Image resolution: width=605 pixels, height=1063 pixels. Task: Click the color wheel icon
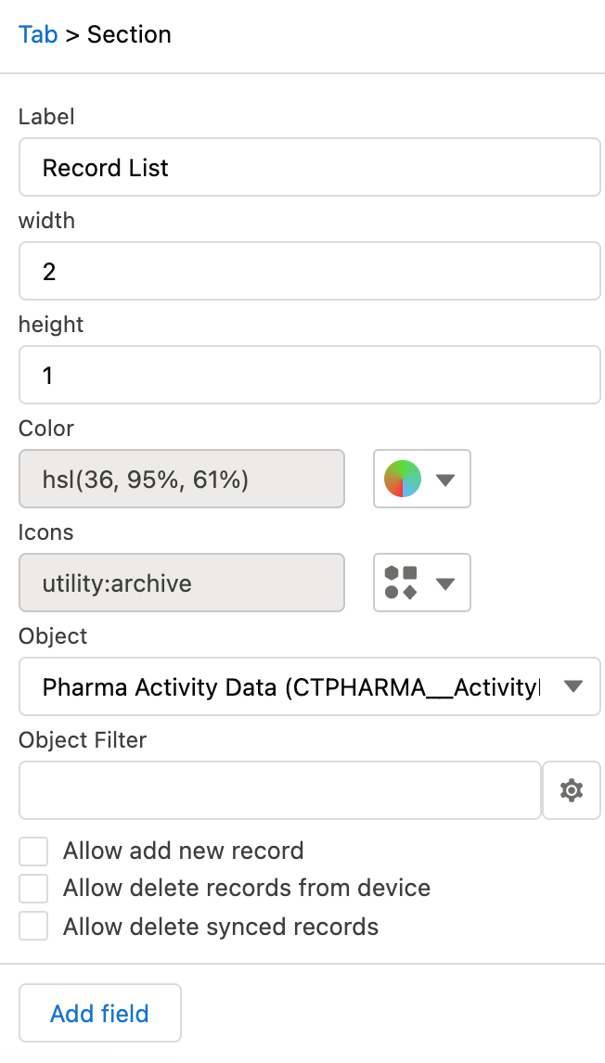pyautogui.click(x=403, y=479)
